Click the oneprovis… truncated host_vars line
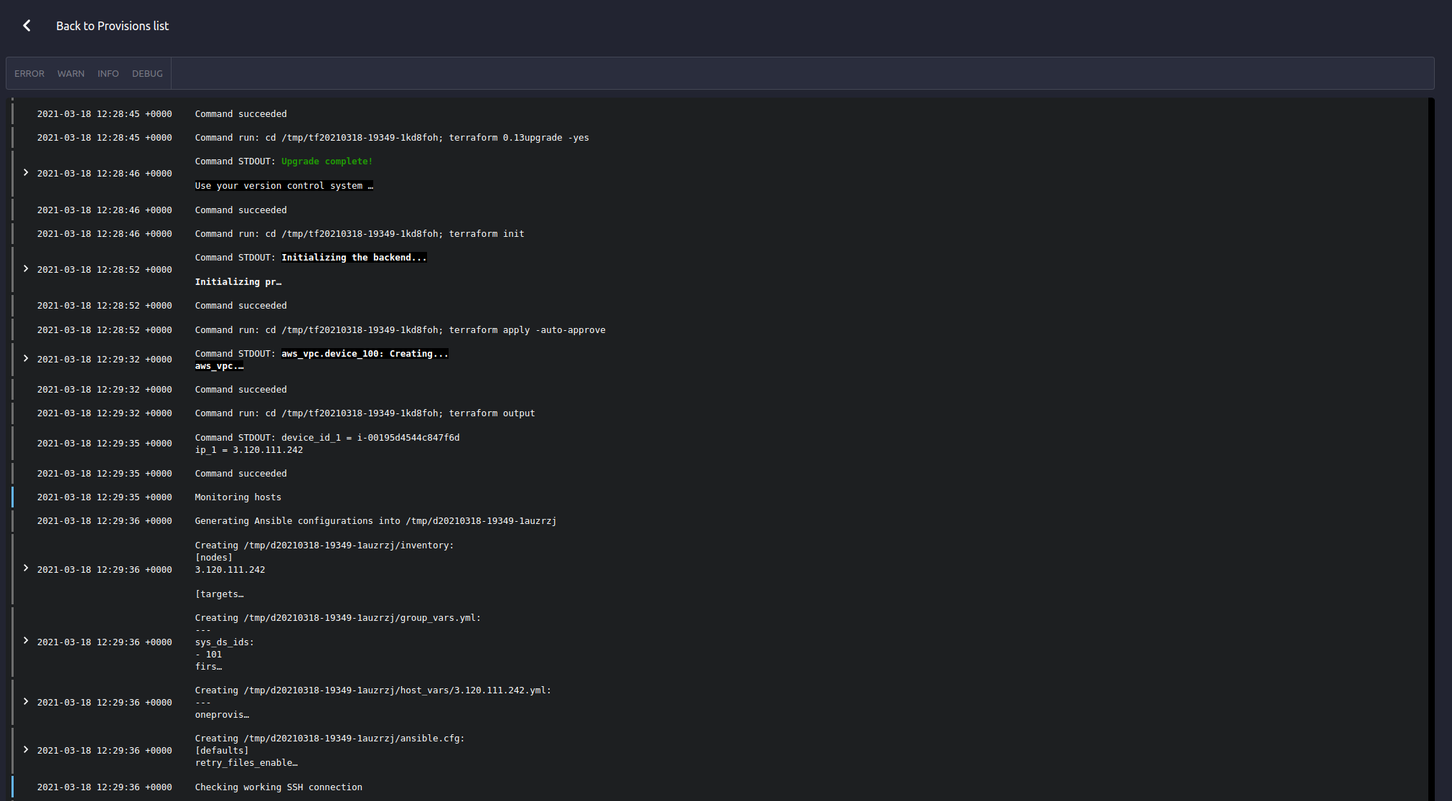The width and height of the screenshot is (1452, 801). pyautogui.click(x=222, y=715)
